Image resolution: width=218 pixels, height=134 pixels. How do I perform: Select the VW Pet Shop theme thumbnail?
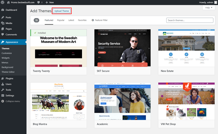coord(186,101)
